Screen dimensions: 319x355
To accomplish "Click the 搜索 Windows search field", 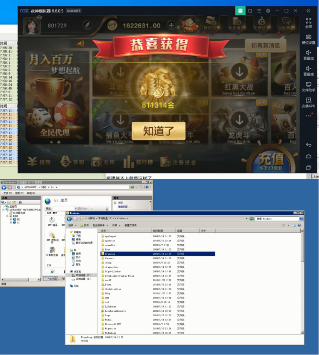I will (275, 218).
